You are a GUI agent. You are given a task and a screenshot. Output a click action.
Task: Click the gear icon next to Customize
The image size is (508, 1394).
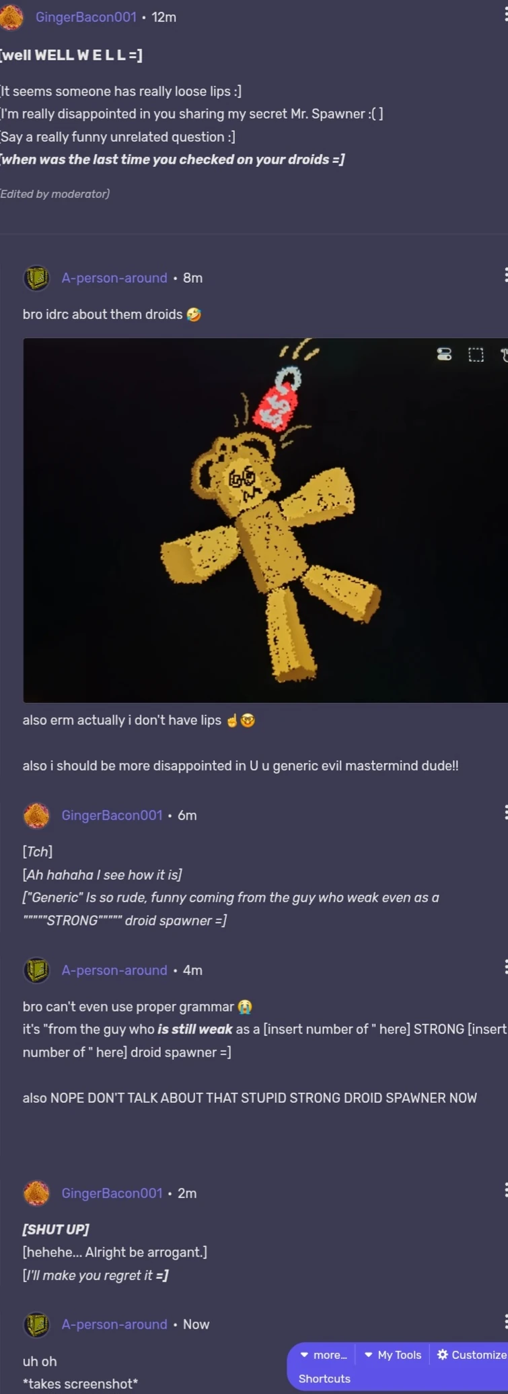(442, 1354)
